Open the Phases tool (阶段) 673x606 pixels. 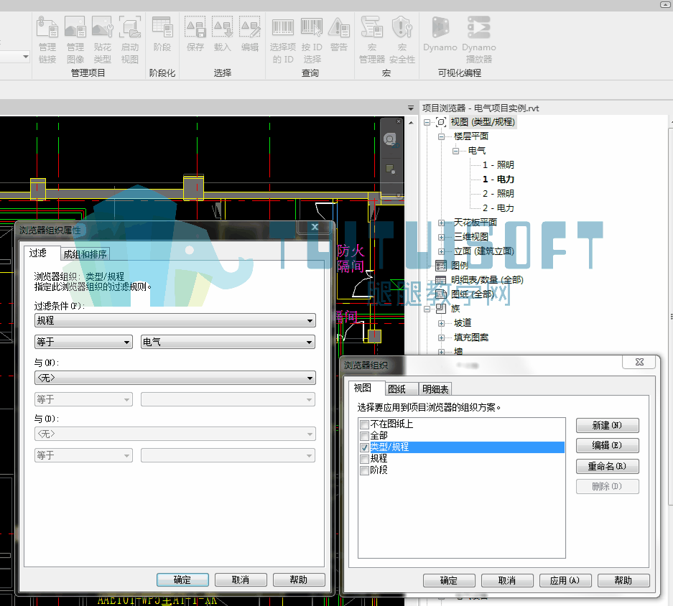(162, 34)
